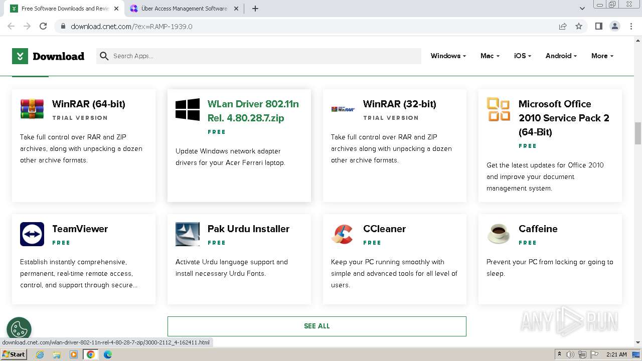Open WLan Driver 802.11n title link

coord(253,111)
